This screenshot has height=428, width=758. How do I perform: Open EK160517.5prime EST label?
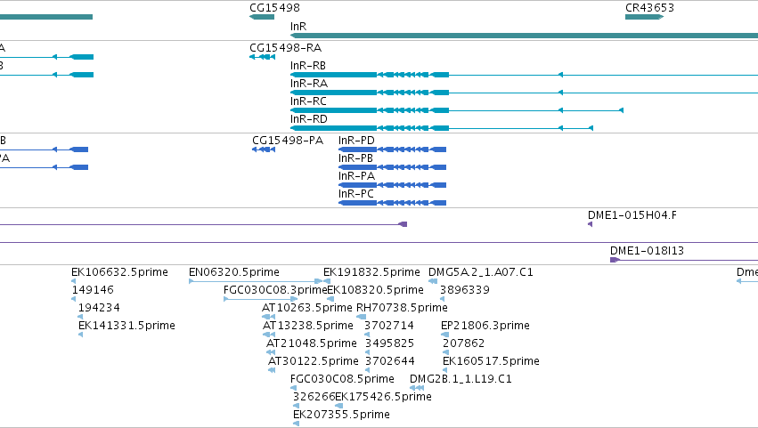[491, 362]
